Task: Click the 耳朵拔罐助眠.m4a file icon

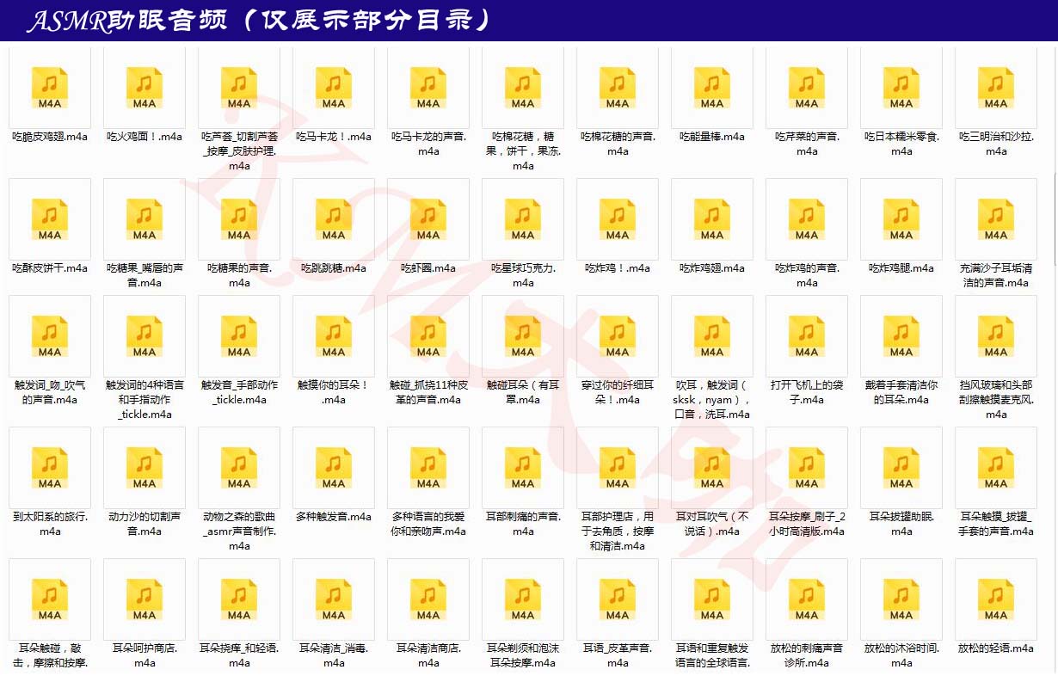Action: pos(901,469)
